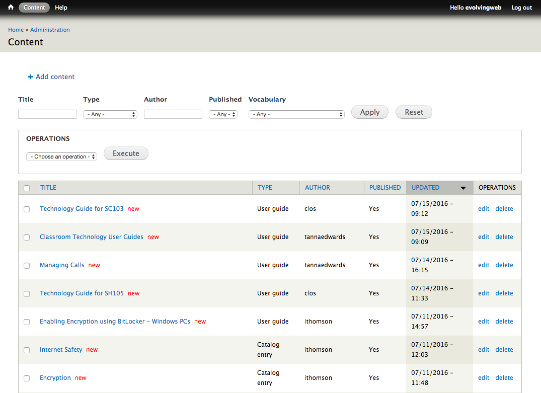Click into the Title filter text field
The width and height of the screenshot is (541, 393).
point(47,115)
